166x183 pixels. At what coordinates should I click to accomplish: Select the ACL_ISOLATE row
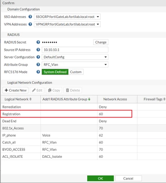pos(83,156)
